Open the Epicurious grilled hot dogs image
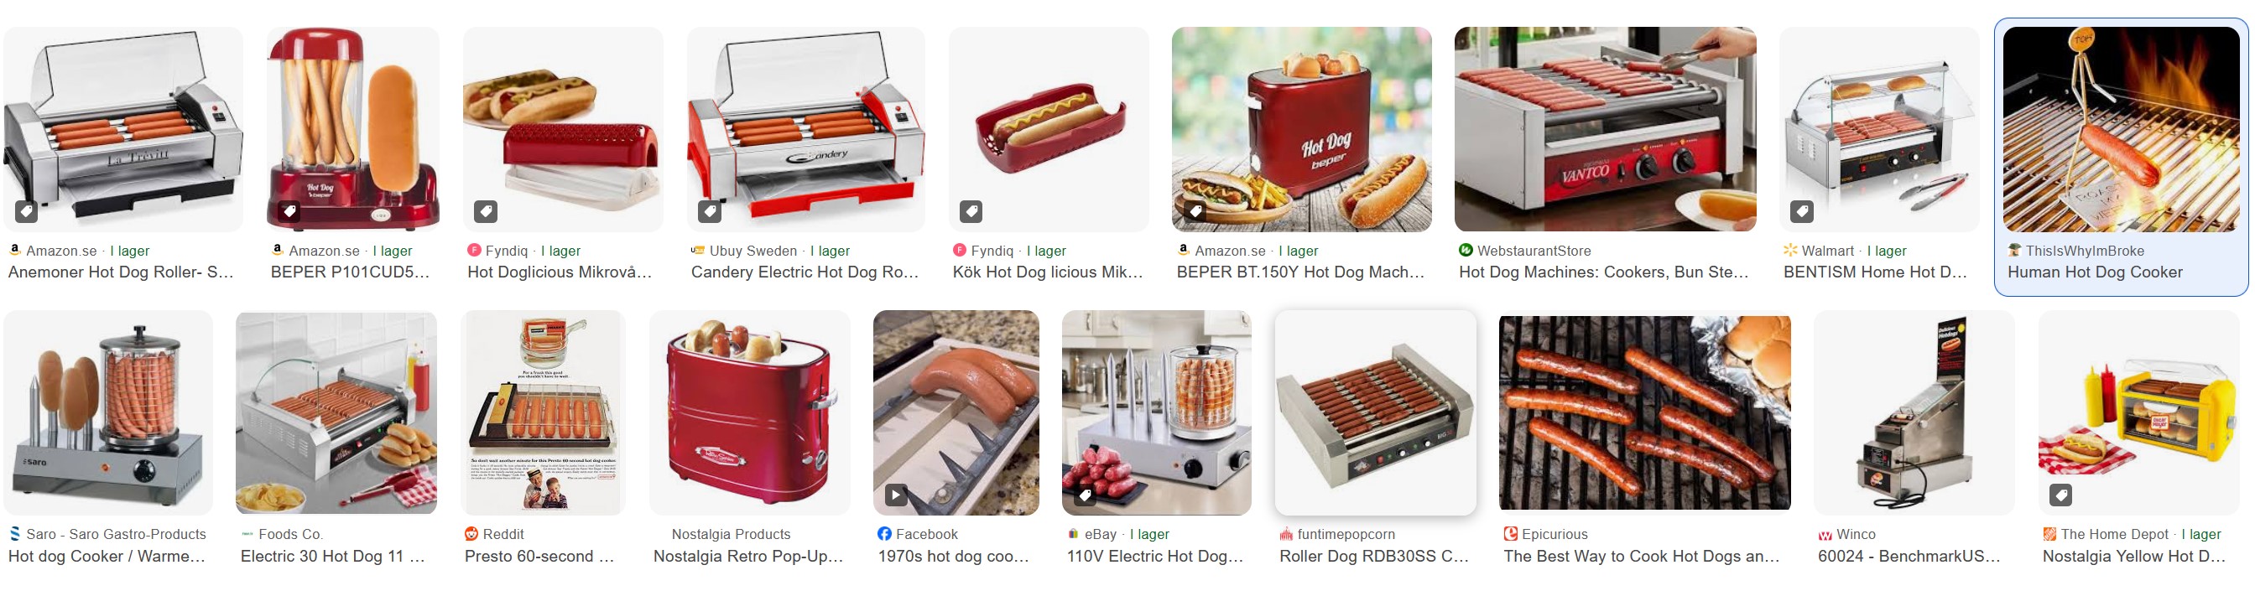This screenshot has width=2255, height=591. (x=1645, y=412)
